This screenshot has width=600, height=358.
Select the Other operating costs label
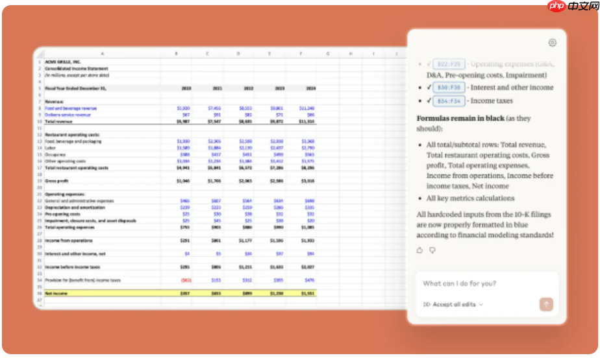[x=66, y=161]
